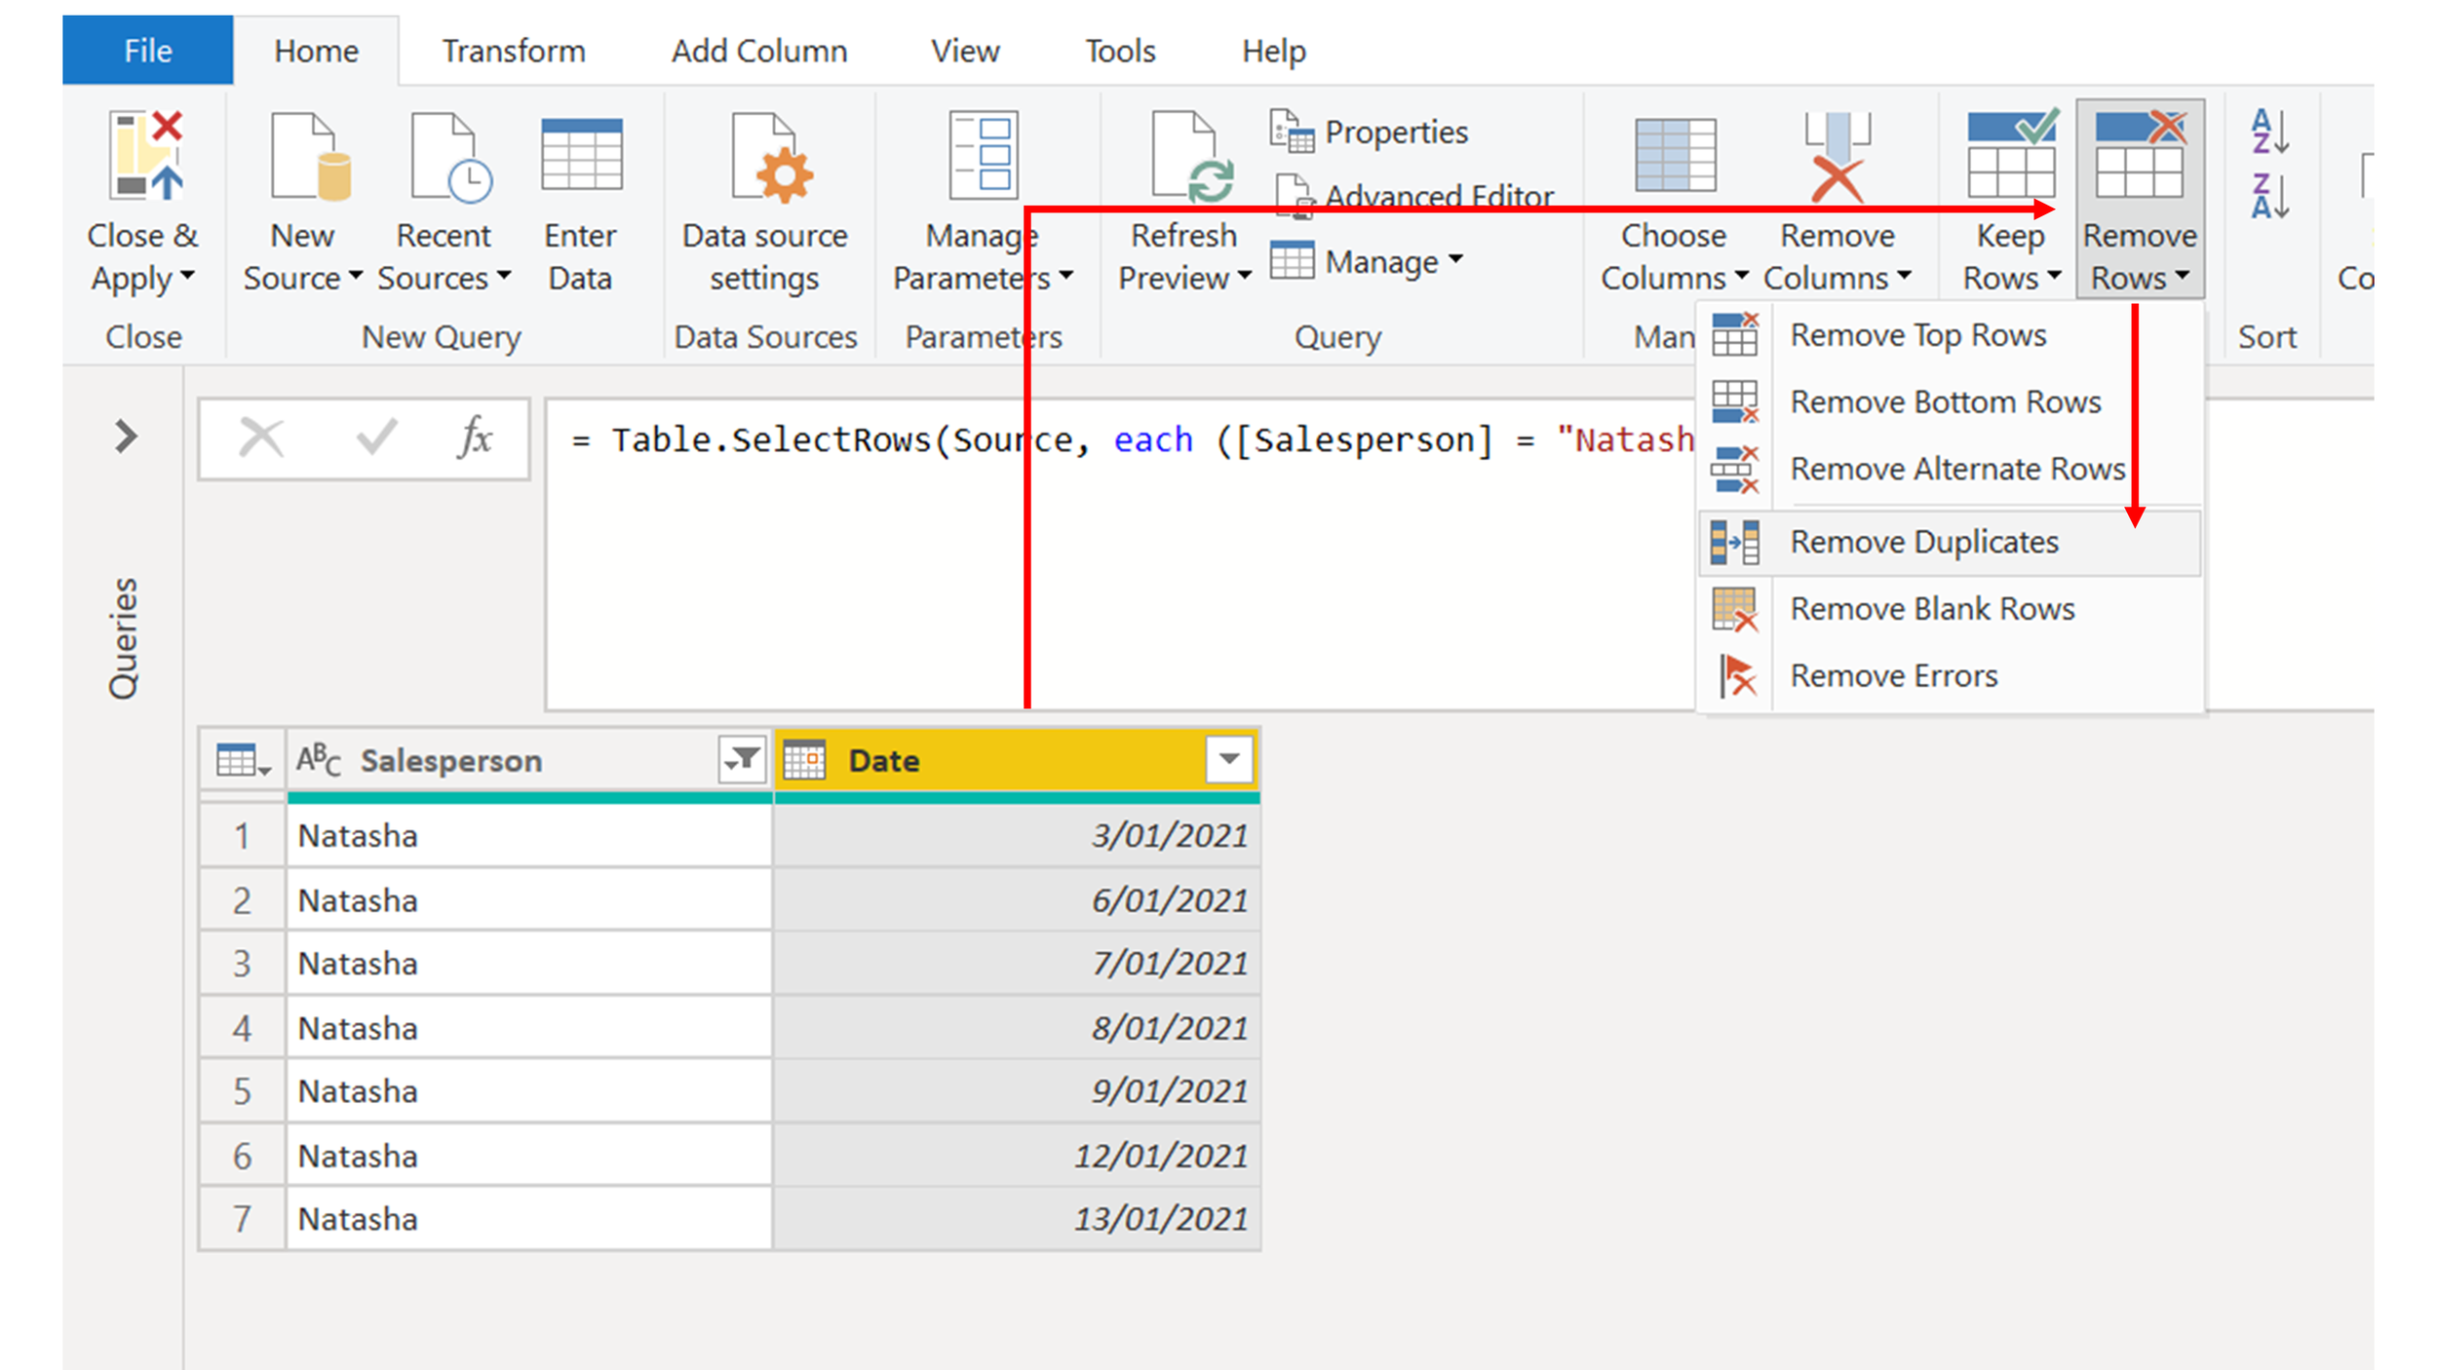Switch to the Transform tab
The height and width of the screenshot is (1370, 2437).
click(x=514, y=51)
